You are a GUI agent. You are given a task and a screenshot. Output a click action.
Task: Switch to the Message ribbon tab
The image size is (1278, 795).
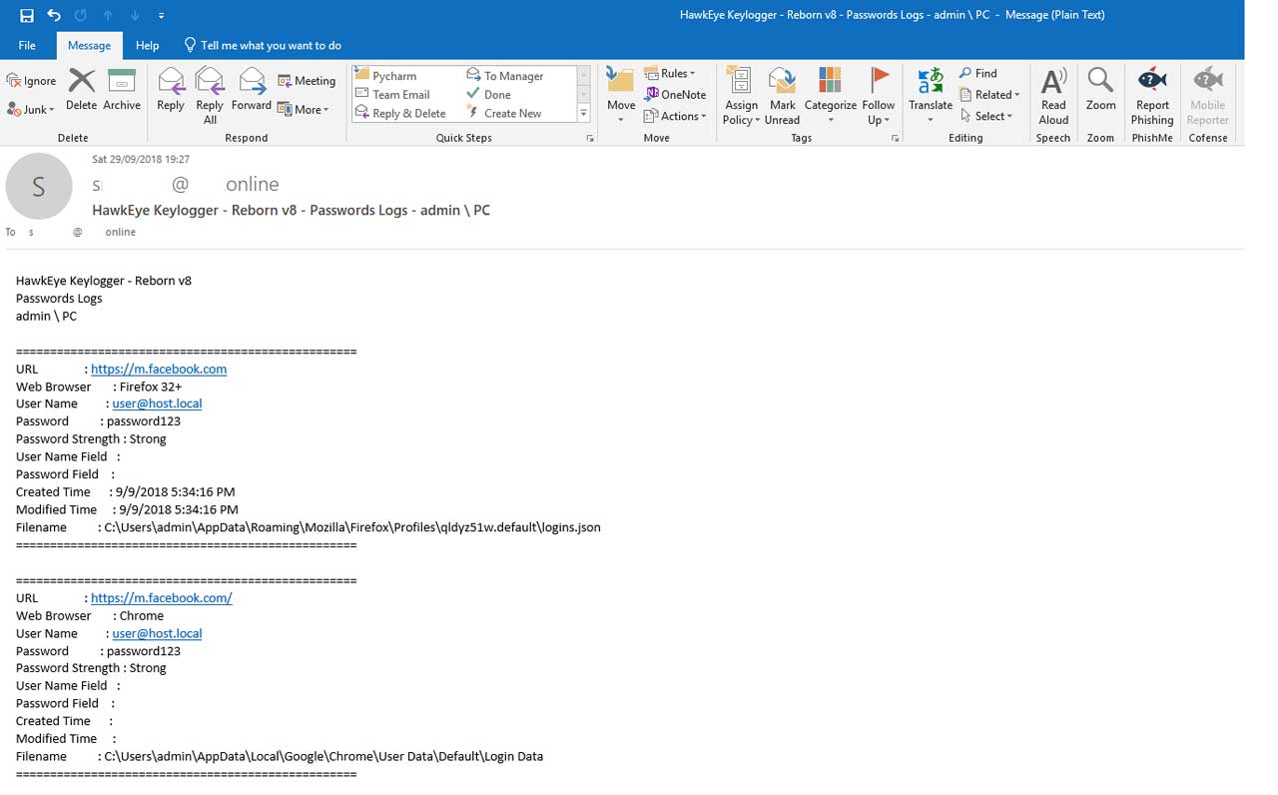(x=89, y=45)
